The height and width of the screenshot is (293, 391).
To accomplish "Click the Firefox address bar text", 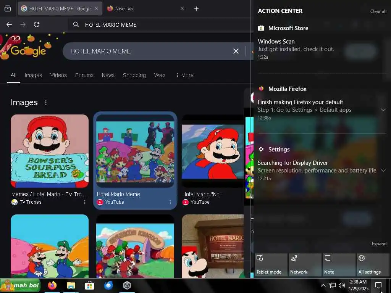I will click(111, 25).
